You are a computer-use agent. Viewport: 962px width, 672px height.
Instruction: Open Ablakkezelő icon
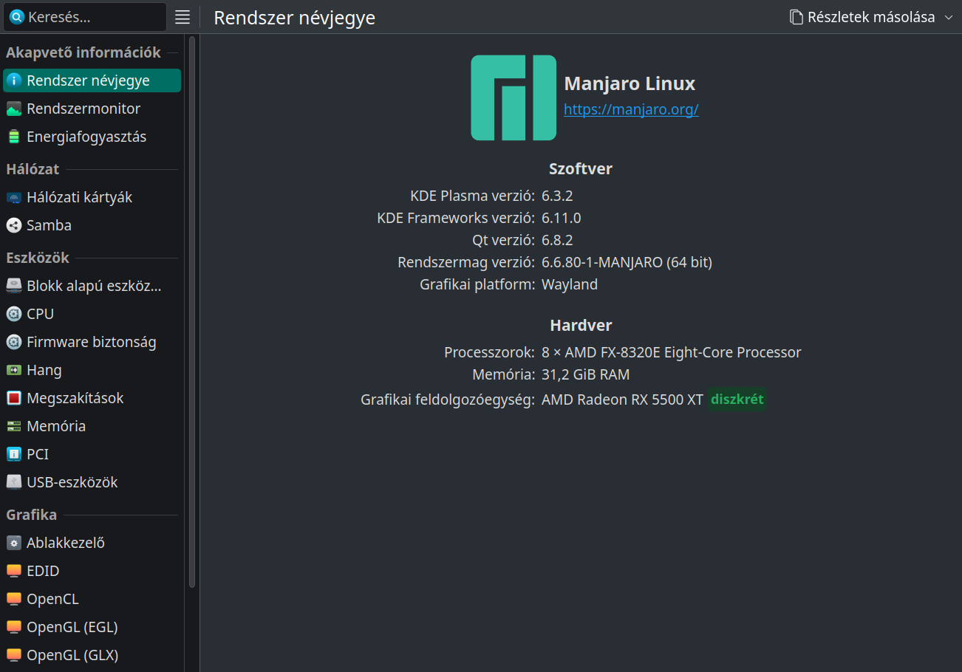pyautogui.click(x=14, y=543)
